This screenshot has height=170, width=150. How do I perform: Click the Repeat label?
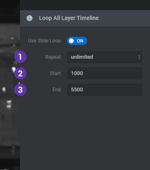(x=53, y=57)
